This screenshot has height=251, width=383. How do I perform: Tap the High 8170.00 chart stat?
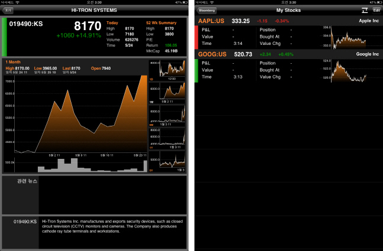(17, 69)
